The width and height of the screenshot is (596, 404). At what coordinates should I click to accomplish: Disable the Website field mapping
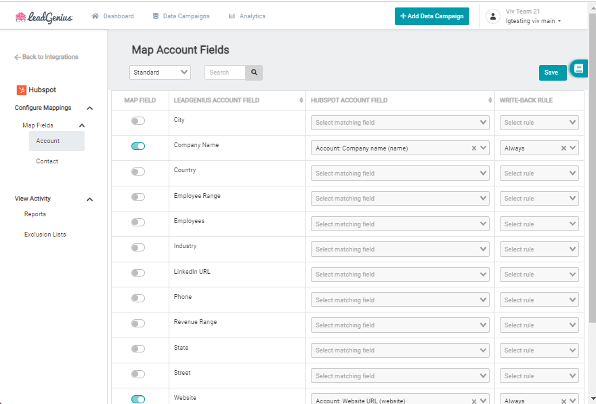point(140,399)
